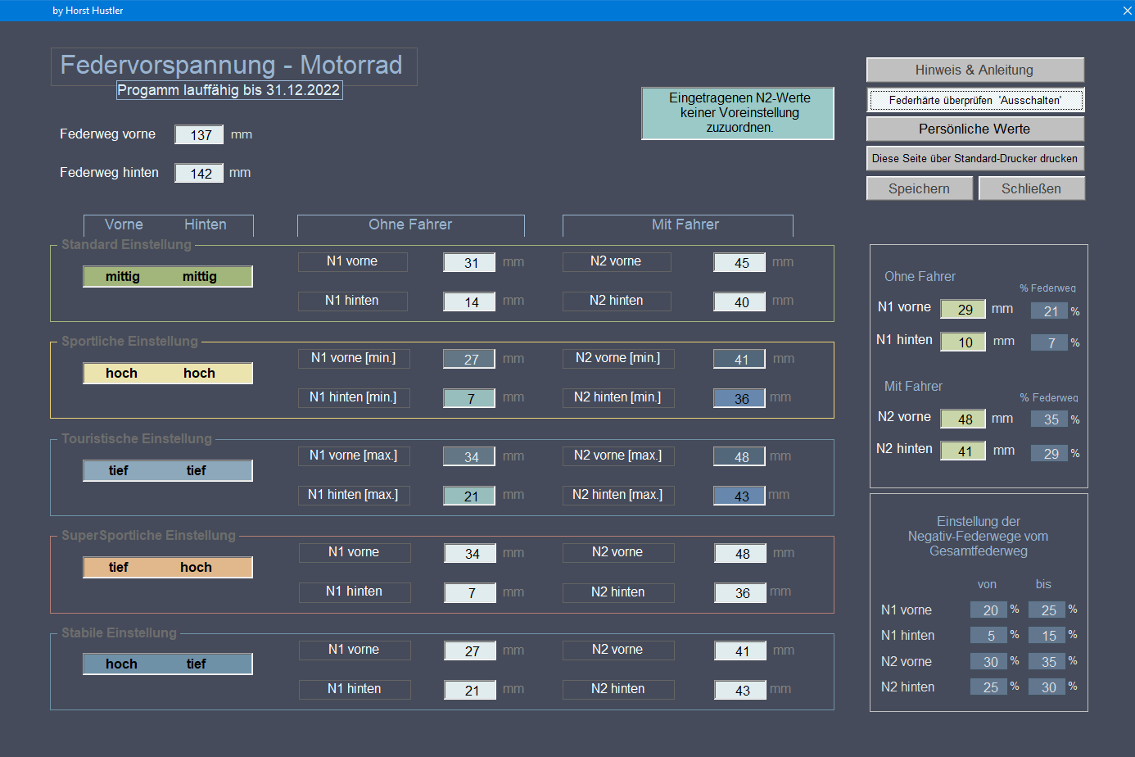
Task: Click the Federweg hinten input field
Action: [200, 174]
